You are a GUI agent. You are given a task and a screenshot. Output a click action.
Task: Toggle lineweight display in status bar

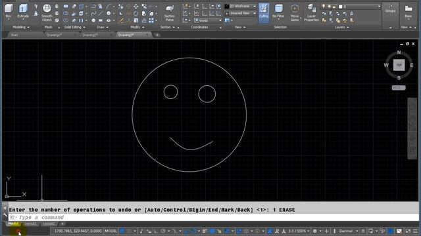point(205,231)
